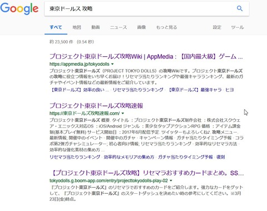Expand dropdown arrow next to tokyodolls.g.boom-app.com URL
The height and width of the screenshot is (211, 267).
(171, 181)
